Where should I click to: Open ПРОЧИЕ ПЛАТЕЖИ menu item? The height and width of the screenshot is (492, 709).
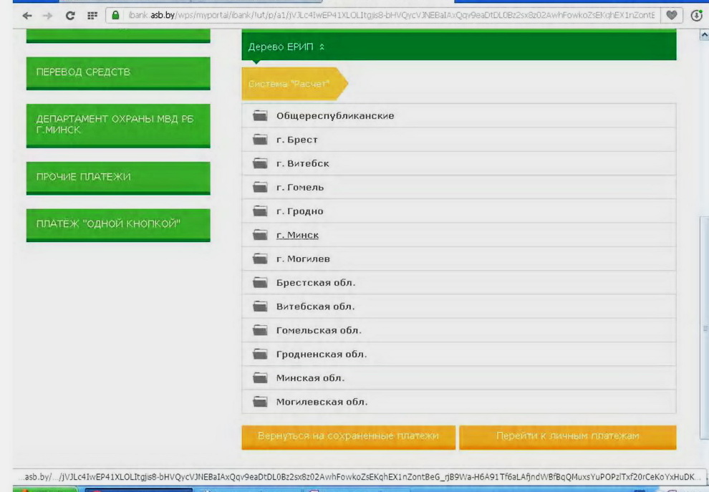click(118, 177)
